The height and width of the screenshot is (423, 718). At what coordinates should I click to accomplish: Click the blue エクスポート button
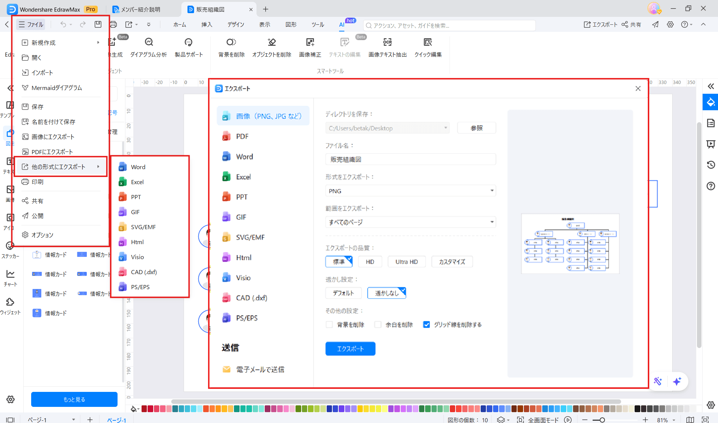click(350, 348)
